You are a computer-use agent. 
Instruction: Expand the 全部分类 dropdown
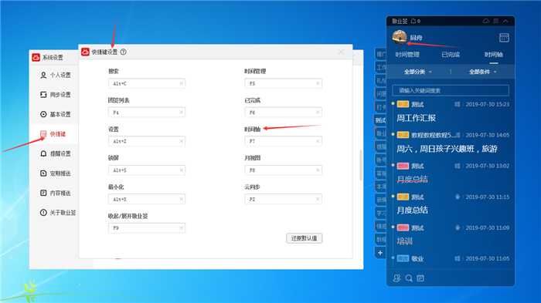pyautogui.click(x=417, y=72)
